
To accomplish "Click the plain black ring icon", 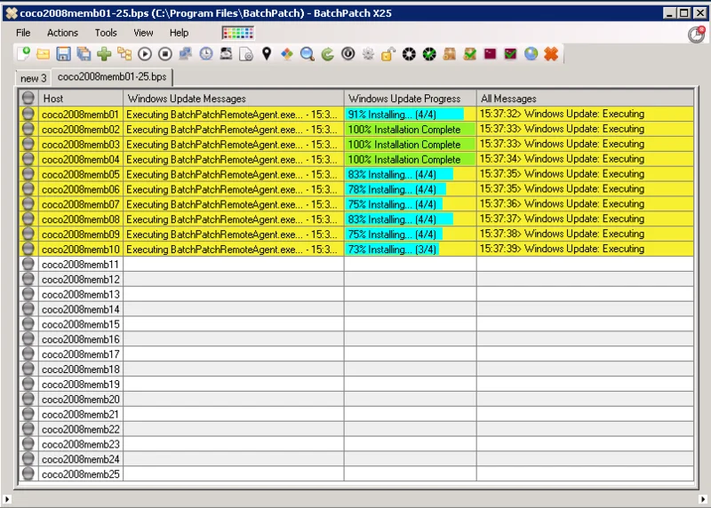I will coord(409,54).
